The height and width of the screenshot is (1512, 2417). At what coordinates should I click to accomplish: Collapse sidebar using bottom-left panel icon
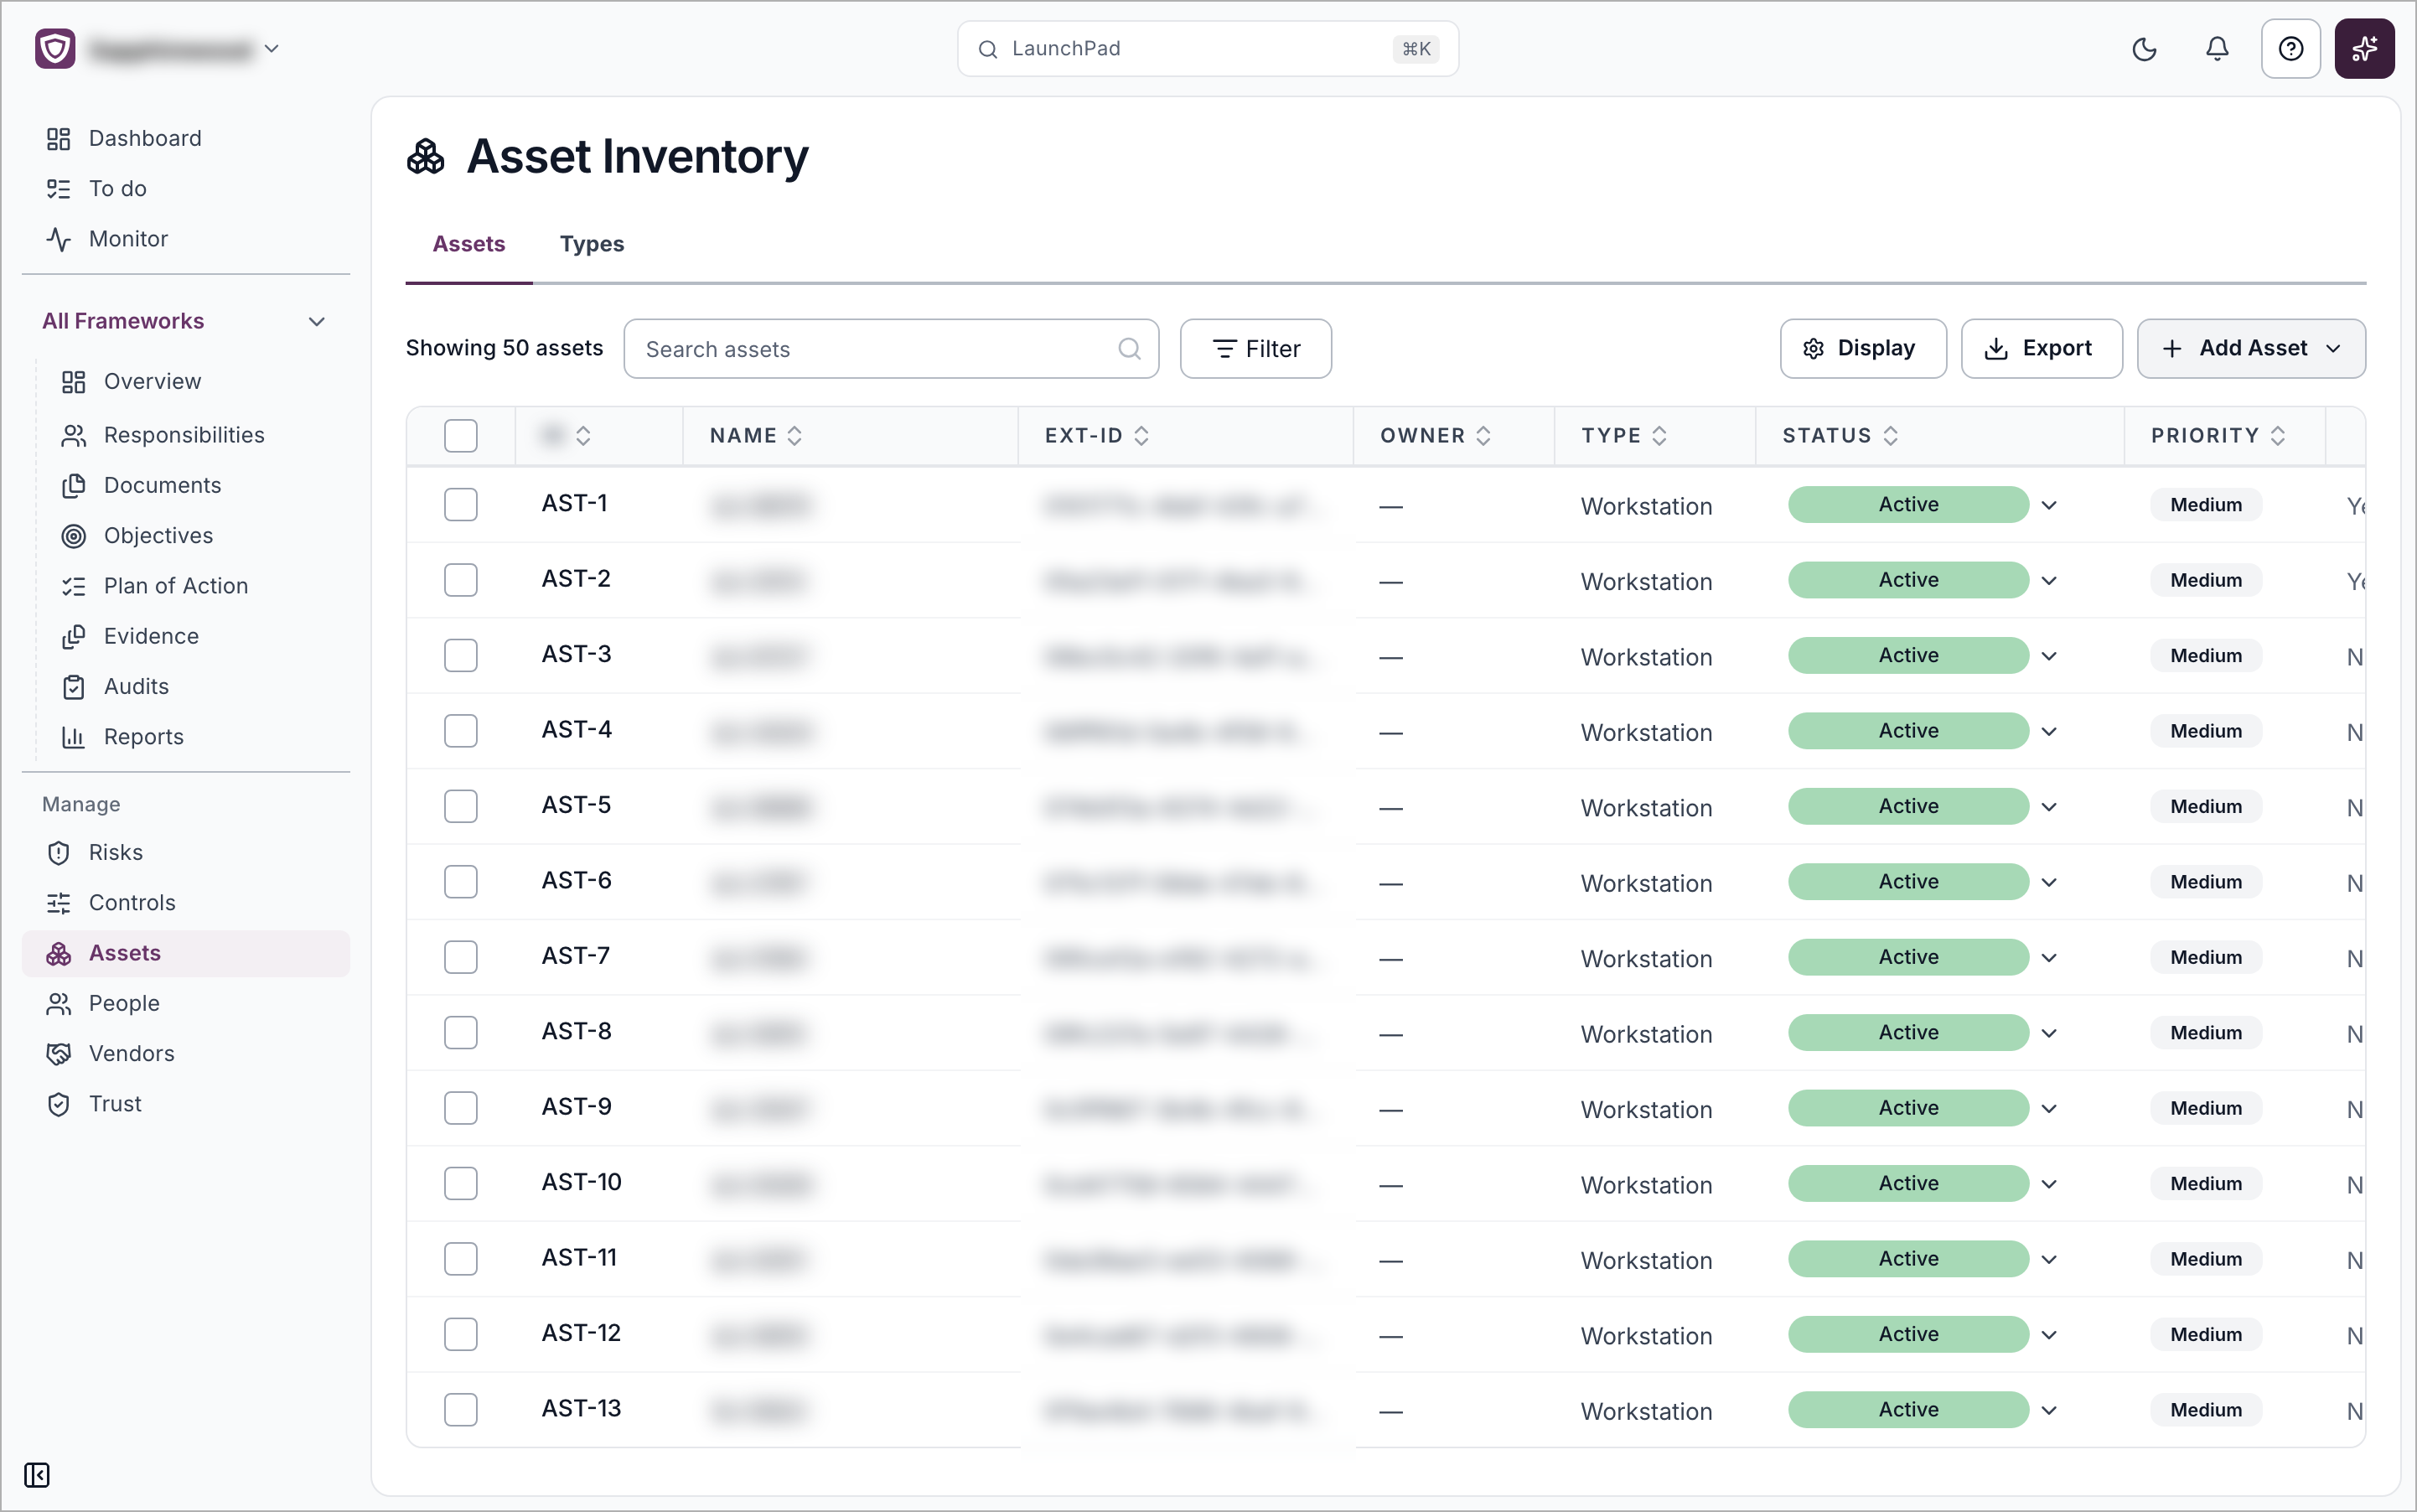37,1475
